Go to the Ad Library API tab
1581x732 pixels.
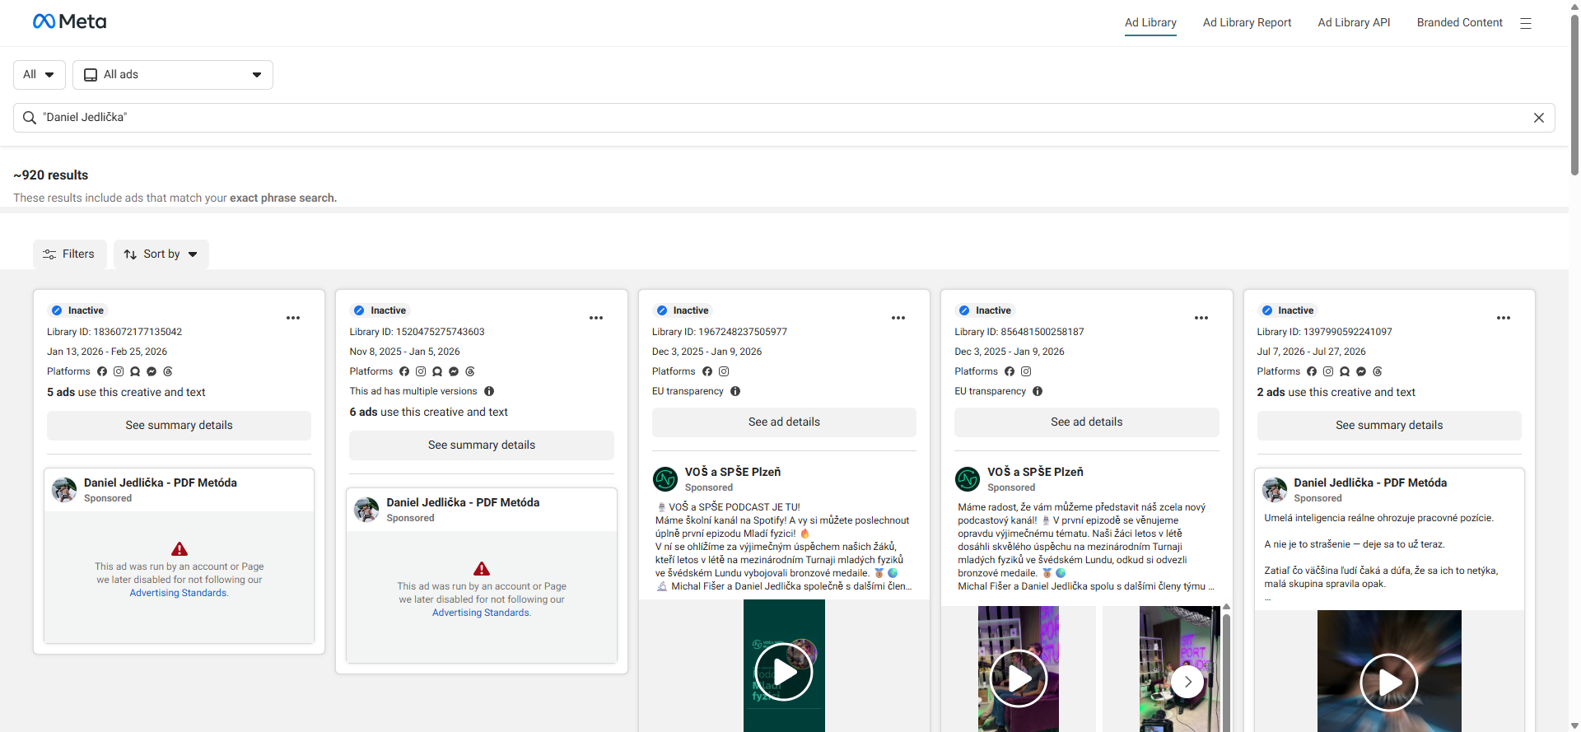(x=1354, y=23)
